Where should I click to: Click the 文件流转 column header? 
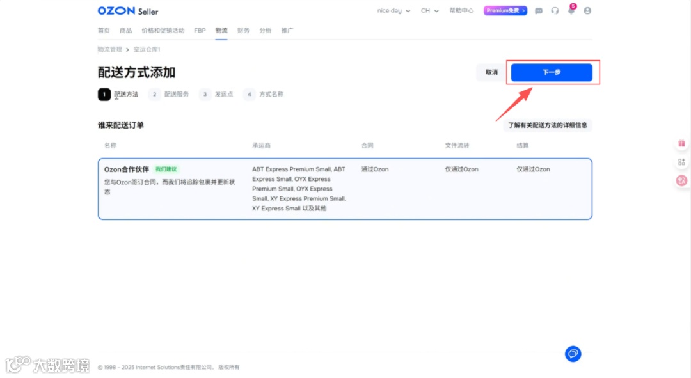coord(457,145)
